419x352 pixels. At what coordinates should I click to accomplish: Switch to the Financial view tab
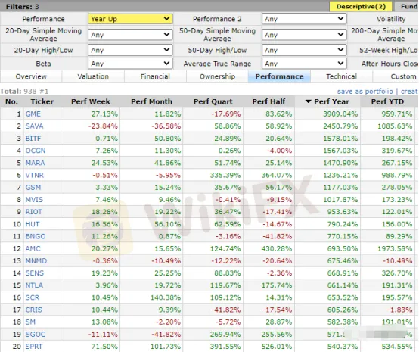(155, 76)
